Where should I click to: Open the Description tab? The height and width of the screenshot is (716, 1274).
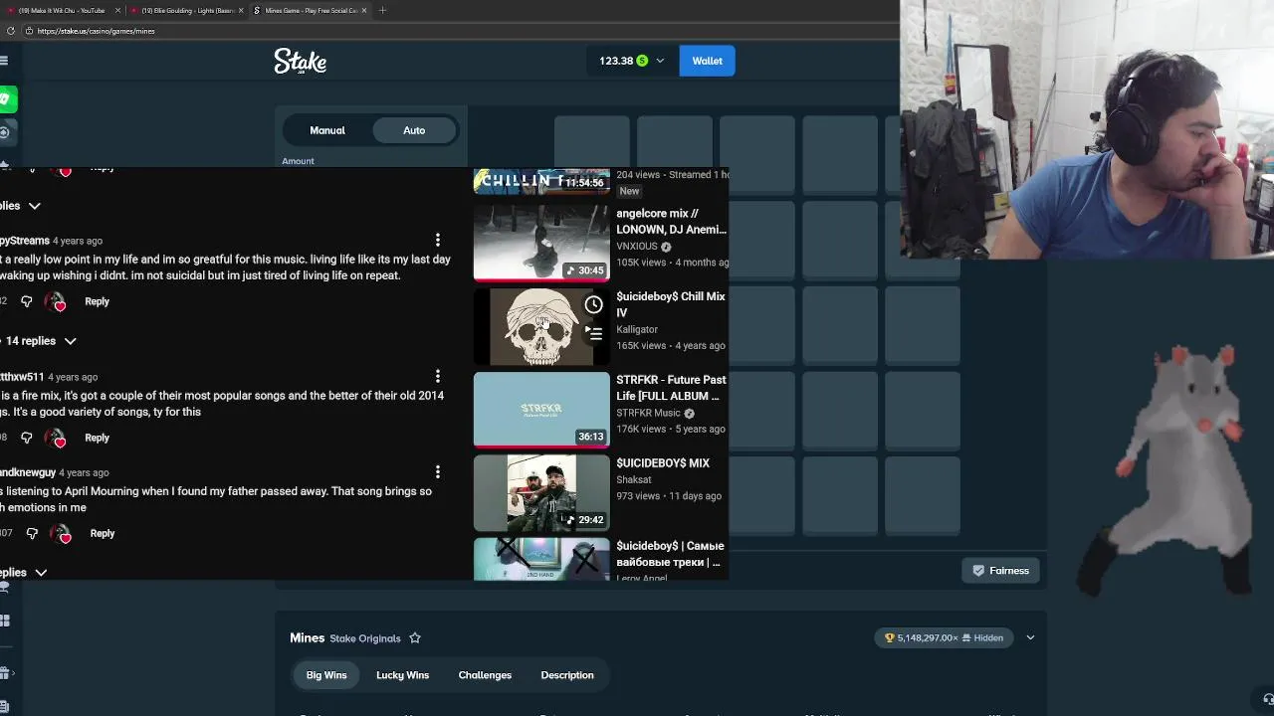click(x=567, y=675)
